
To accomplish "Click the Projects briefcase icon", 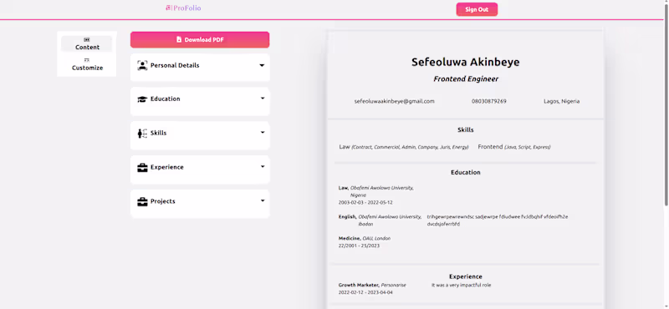I will click(x=142, y=201).
